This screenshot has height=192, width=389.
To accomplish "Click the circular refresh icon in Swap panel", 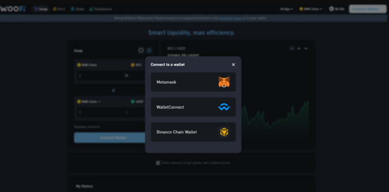I will pyautogui.click(x=141, y=50).
